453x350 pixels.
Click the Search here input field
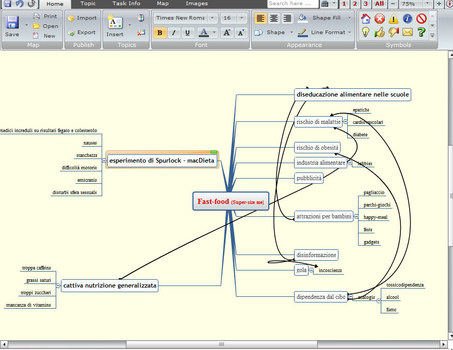tap(293, 4)
